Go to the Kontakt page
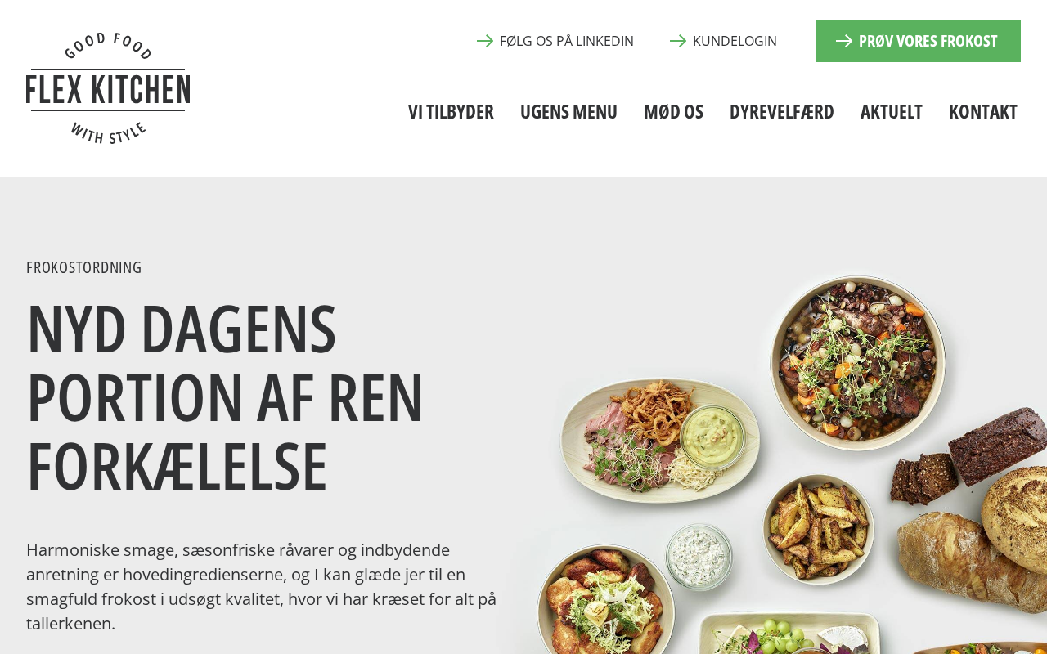The image size is (1047, 654). tap(983, 111)
